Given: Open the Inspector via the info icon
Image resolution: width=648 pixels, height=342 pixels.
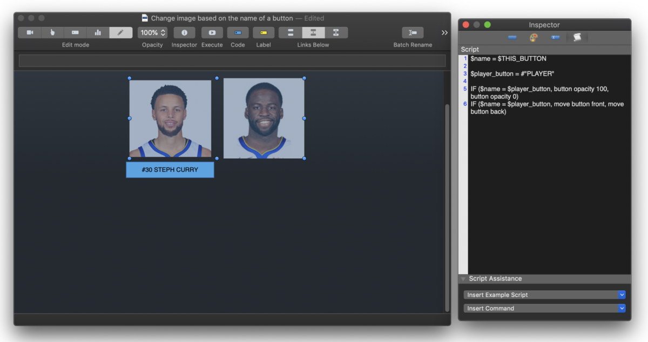Looking at the screenshot, I should 184,32.
